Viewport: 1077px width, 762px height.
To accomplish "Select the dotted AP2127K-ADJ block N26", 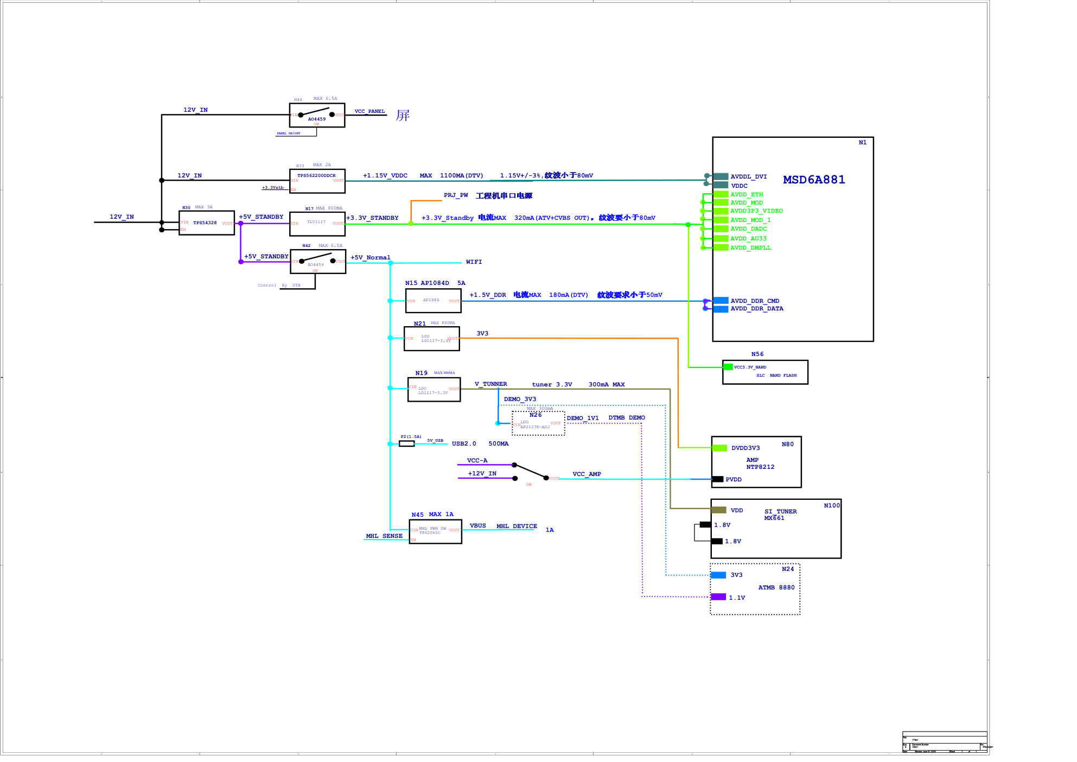I will [538, 423].
